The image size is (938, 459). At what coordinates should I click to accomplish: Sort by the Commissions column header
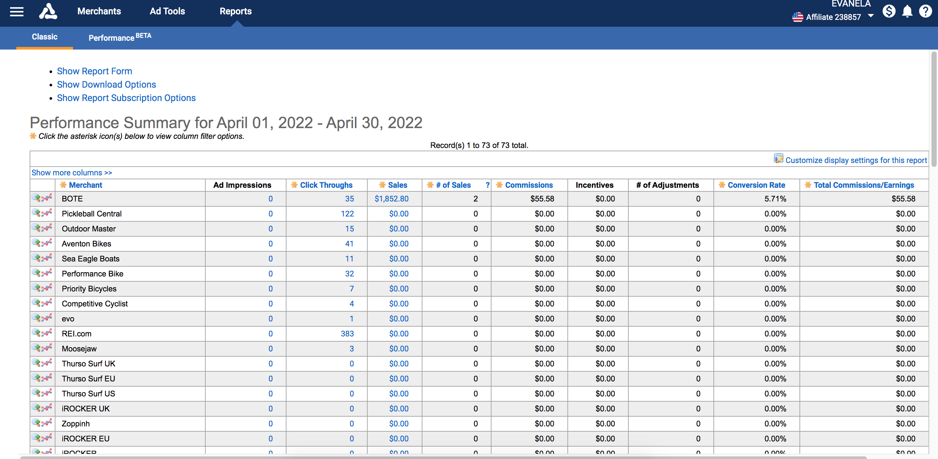click(529, 185)
